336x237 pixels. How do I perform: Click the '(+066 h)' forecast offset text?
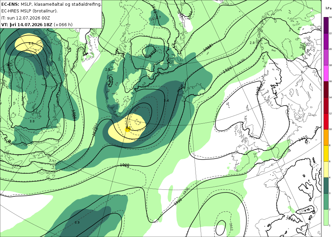(x=63, y=24)
